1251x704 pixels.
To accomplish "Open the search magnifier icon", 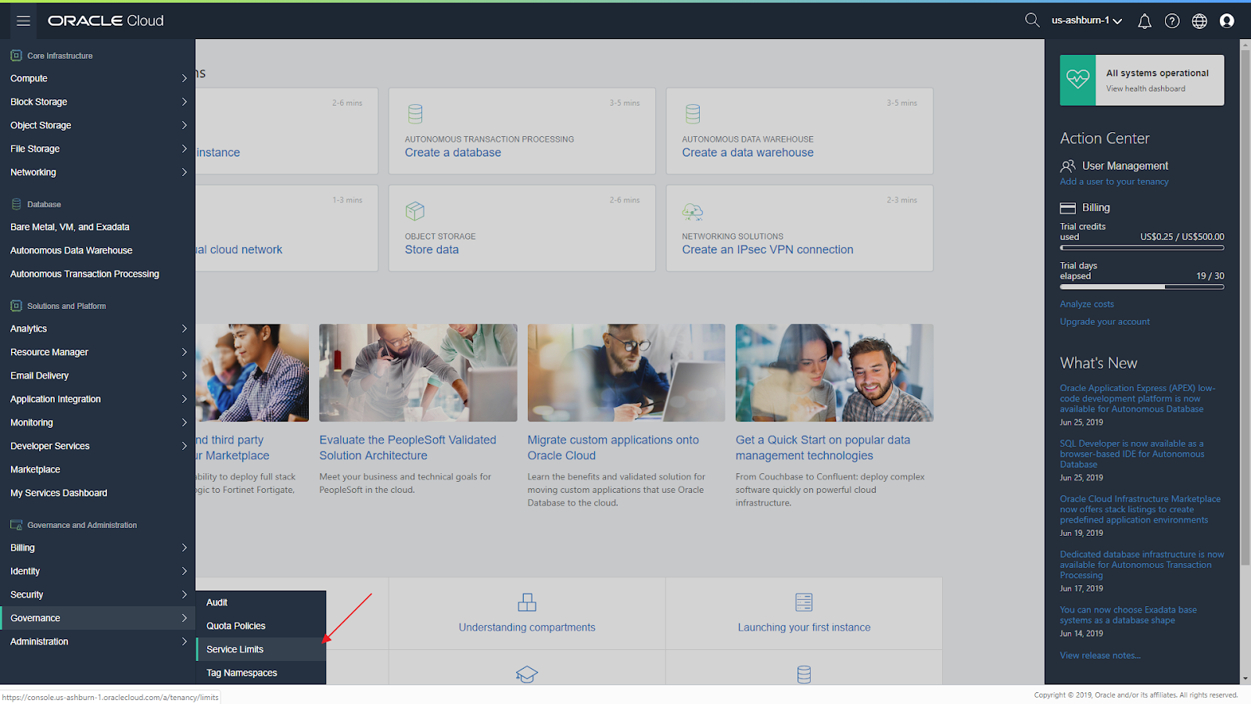I will tap(1032, 20).
